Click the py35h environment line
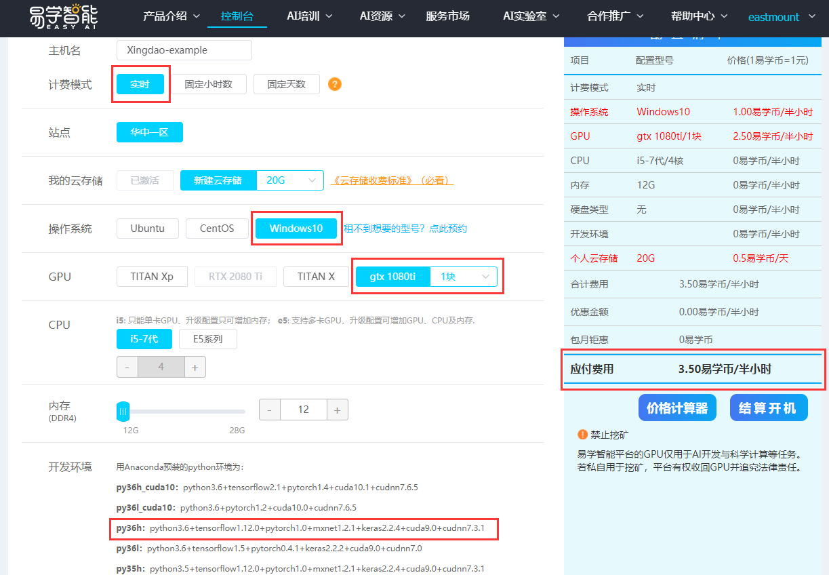This screenshot has width=829, height=575. pyautogui.click(x=300, y=568)
